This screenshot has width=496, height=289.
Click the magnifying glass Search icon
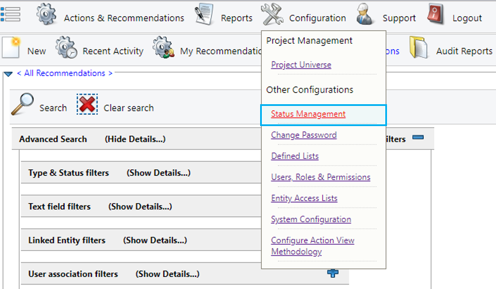point(22,104)
